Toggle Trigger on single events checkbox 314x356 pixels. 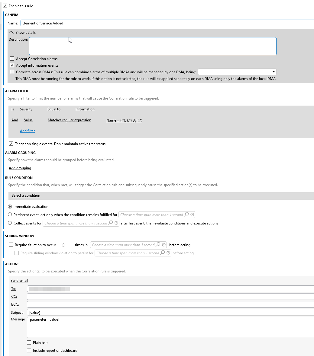click(x=11, y=144)
